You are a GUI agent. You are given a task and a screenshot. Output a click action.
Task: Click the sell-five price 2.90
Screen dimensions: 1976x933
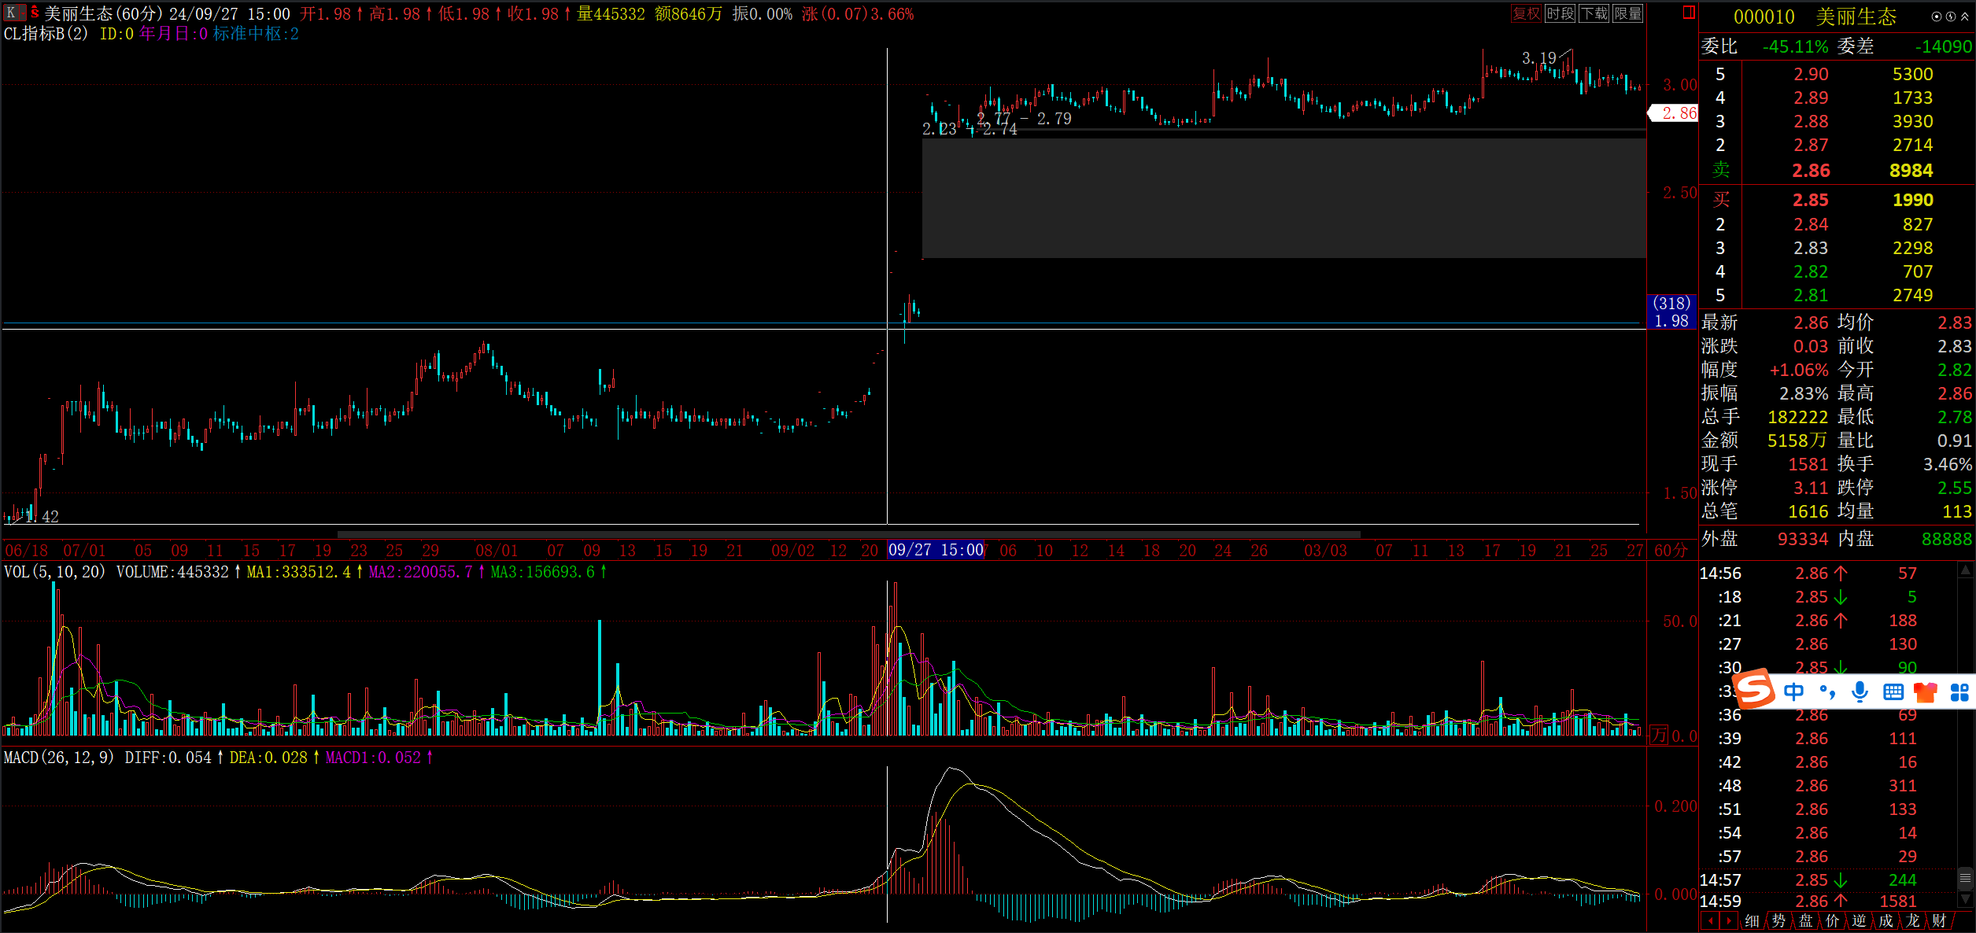(x=1811, y=74)
